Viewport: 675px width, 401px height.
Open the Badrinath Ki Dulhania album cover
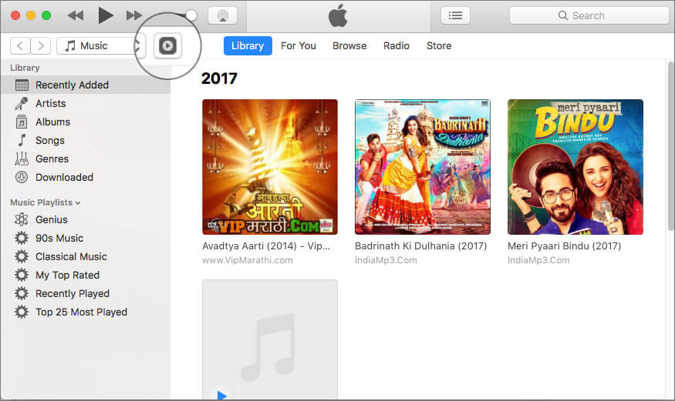[x=422, y=167]
